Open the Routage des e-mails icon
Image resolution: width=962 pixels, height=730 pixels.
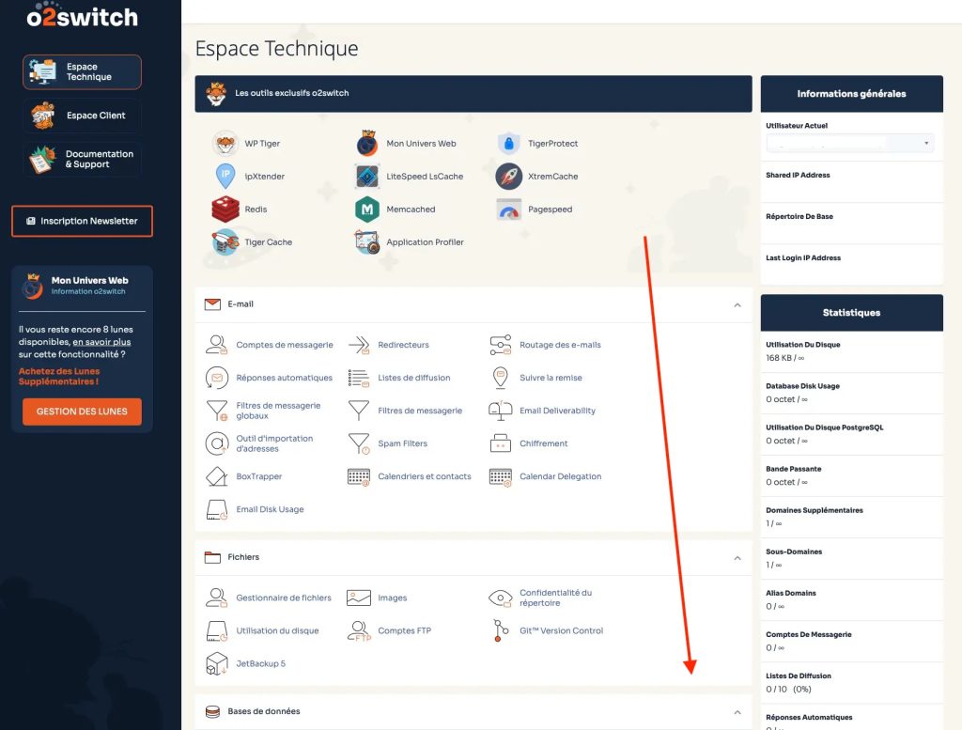point(500,345)
